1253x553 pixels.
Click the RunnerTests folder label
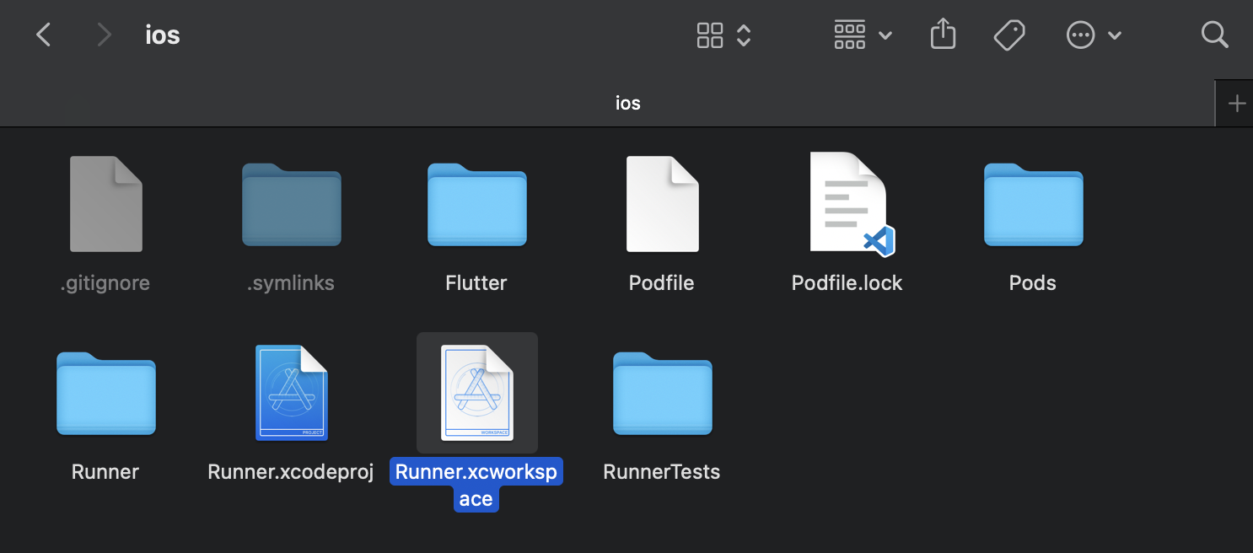662,472
